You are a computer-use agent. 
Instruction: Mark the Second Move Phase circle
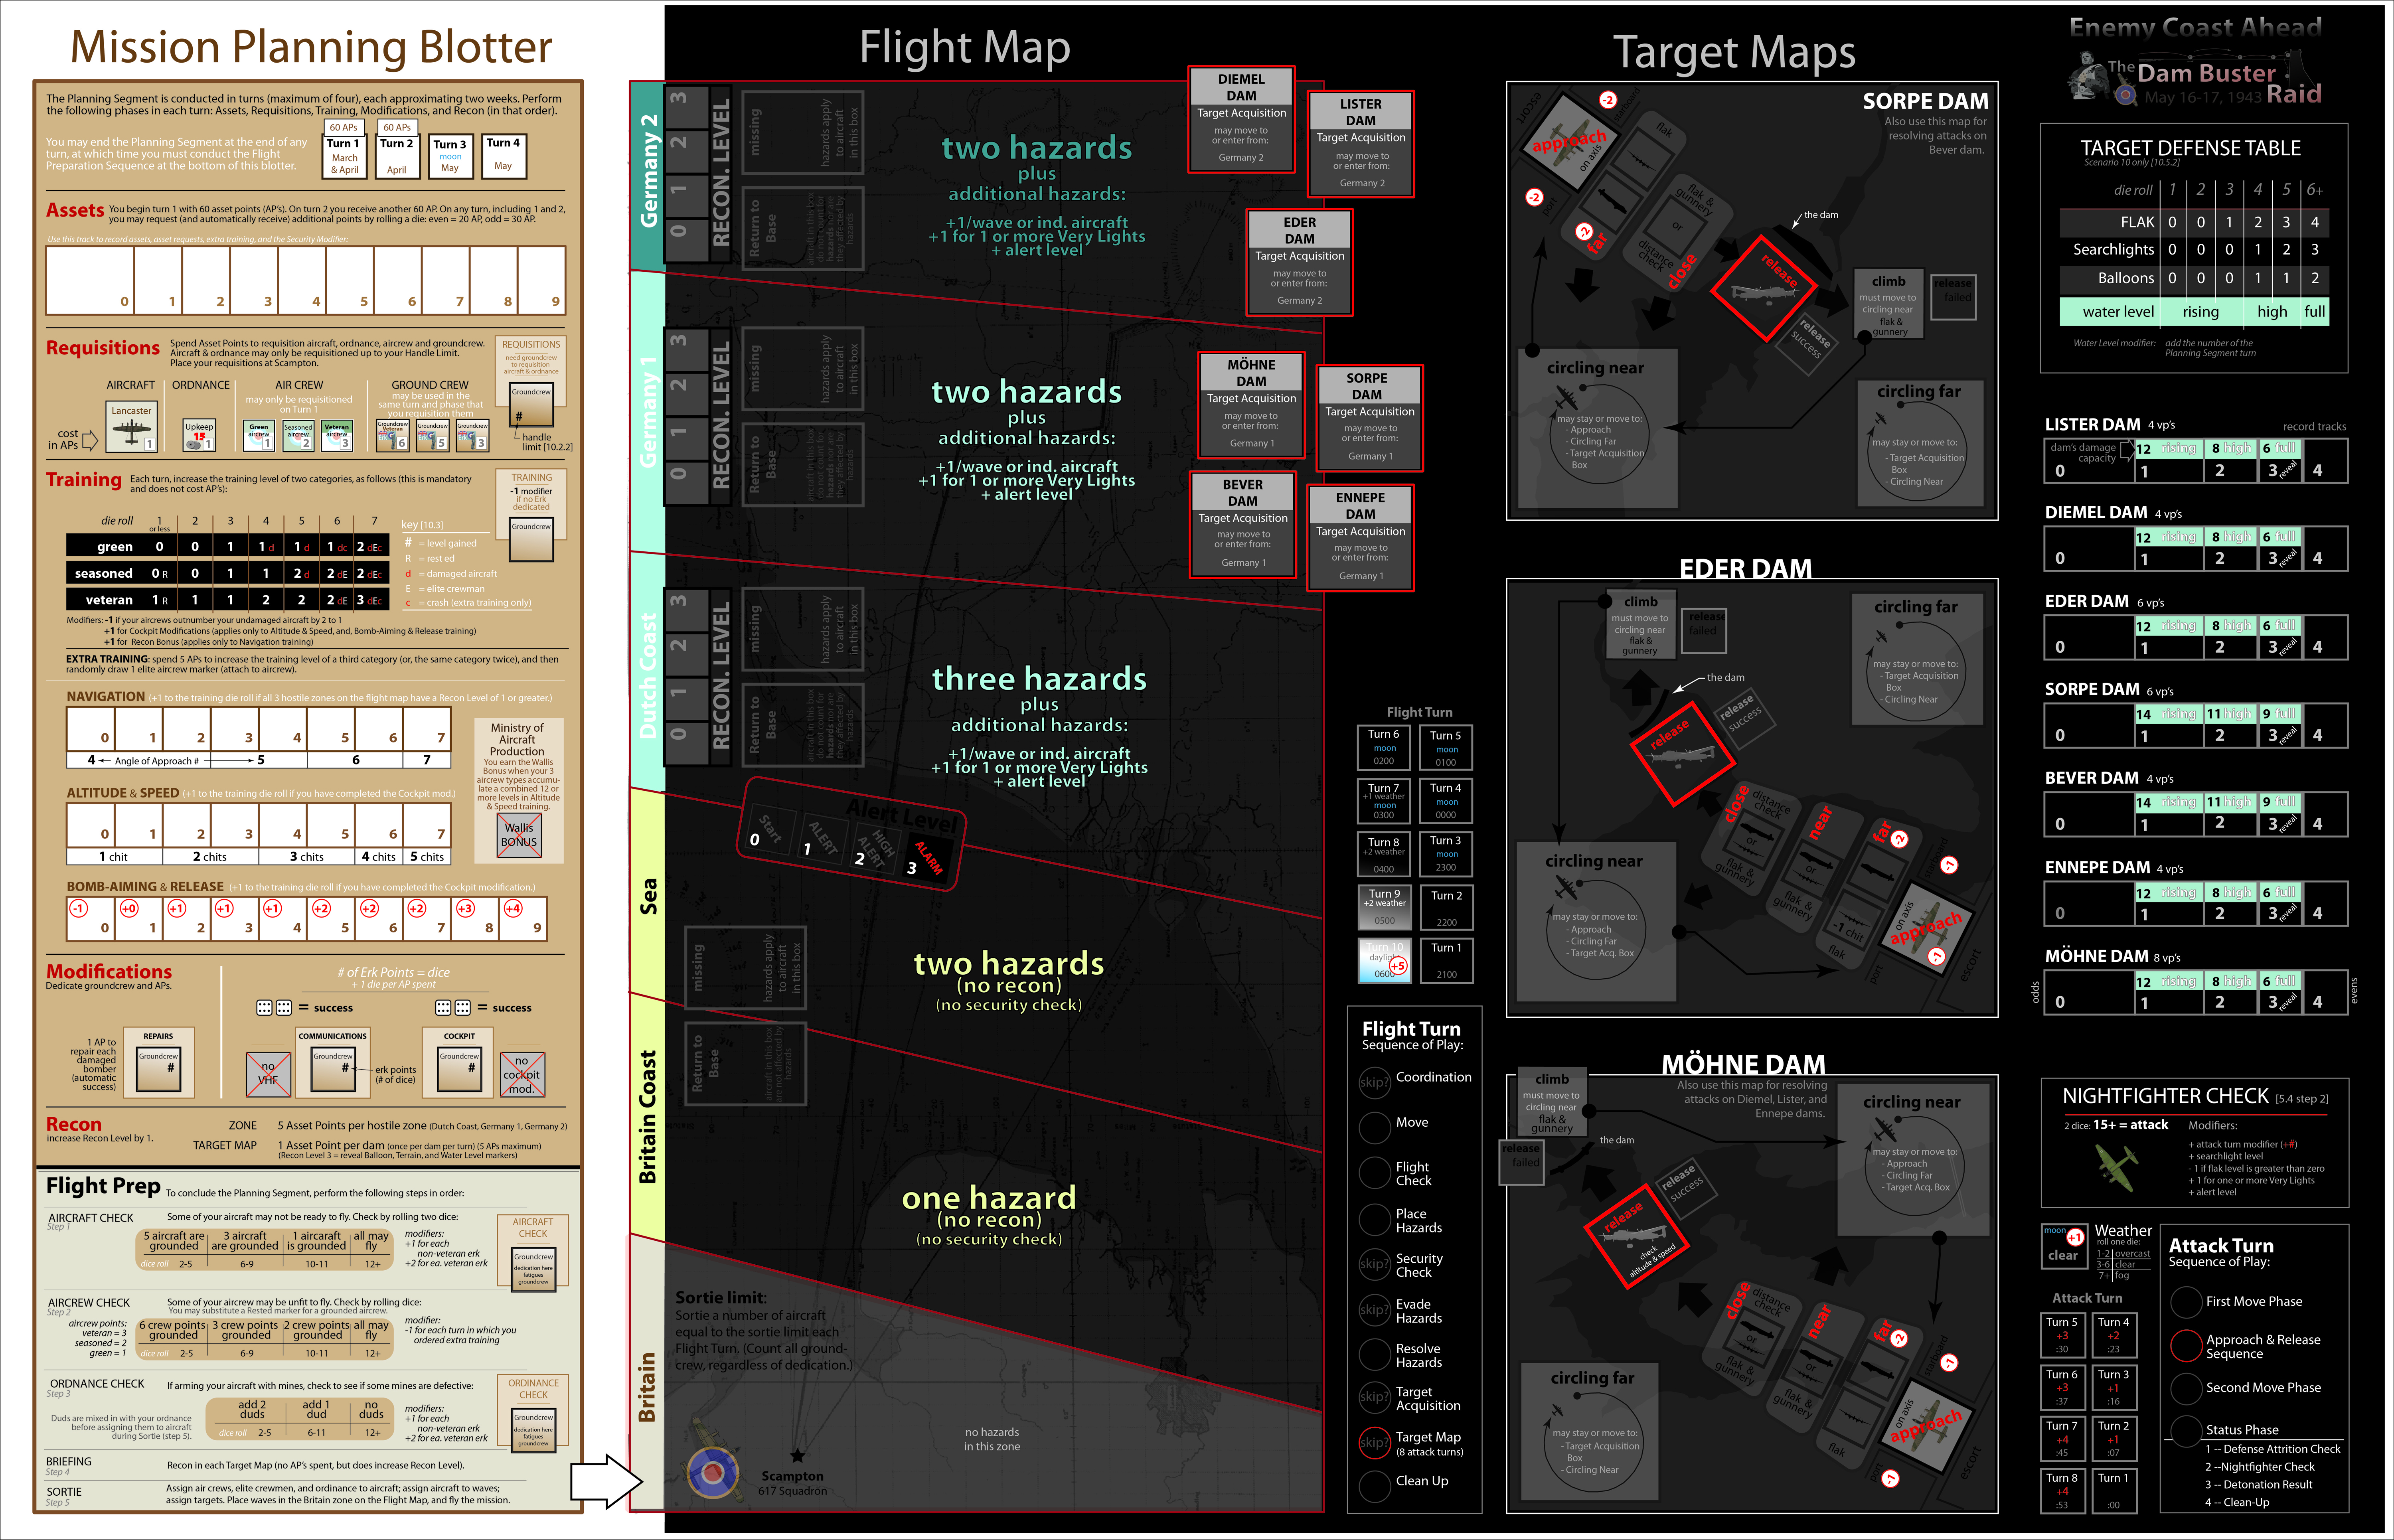point(2186,1388)
